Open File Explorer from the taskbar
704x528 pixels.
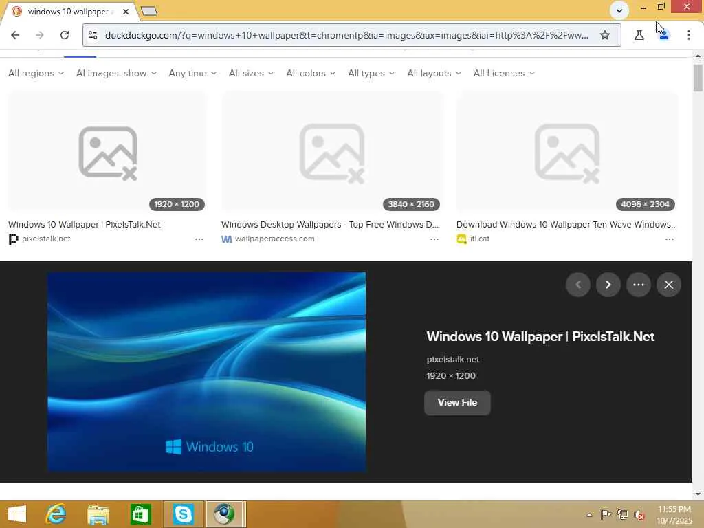click(98, 514)
